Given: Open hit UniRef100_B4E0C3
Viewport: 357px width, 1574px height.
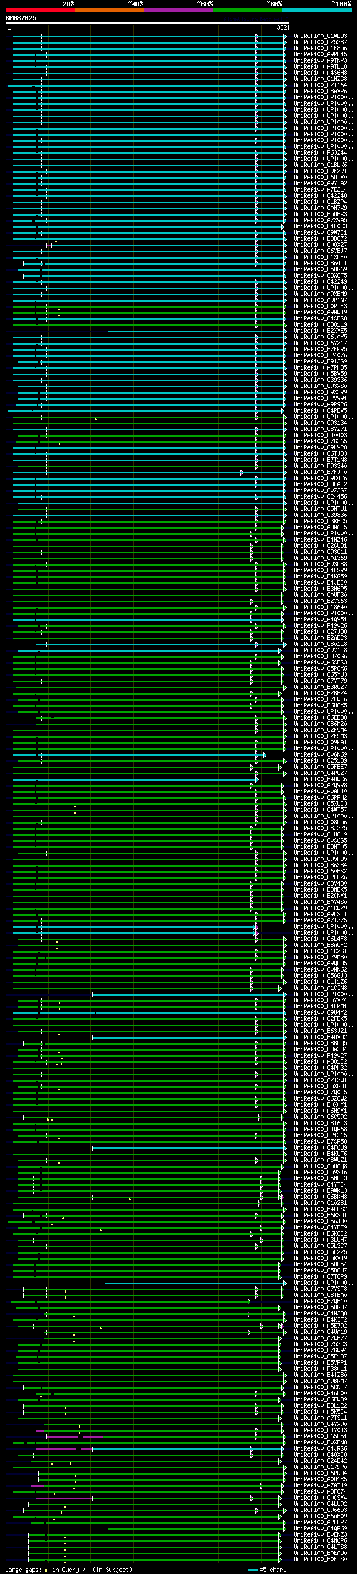Looking at the screenshot, I should 320,226.
